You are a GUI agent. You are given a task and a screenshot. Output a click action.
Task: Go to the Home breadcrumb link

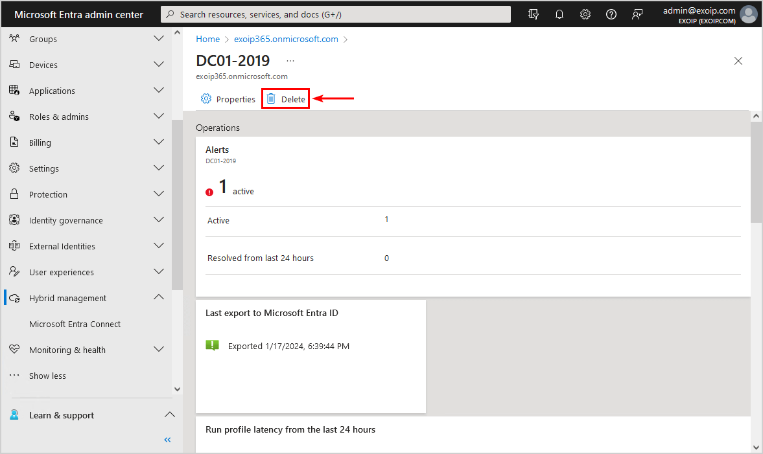[207, 39]
